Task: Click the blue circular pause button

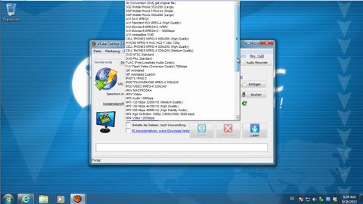Action: 202,130
